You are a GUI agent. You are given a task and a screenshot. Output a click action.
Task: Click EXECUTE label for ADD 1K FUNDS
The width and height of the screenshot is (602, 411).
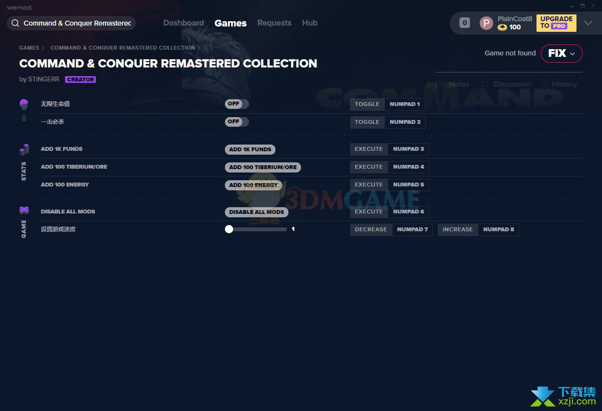point(369,149)
